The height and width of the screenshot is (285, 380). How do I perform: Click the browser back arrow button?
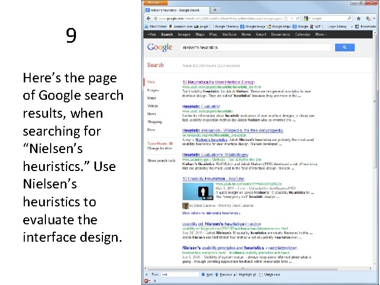click(x=148, y=18)
